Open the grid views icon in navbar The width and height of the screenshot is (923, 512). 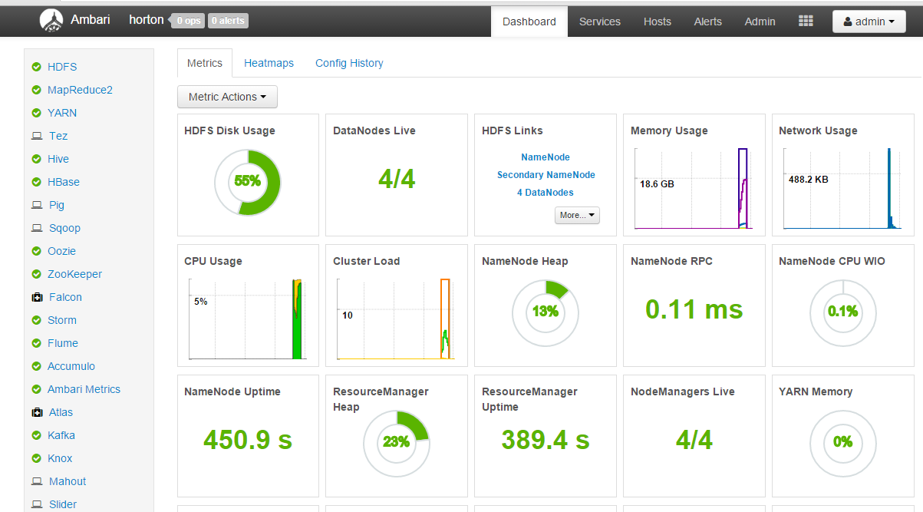pos(806,21)
